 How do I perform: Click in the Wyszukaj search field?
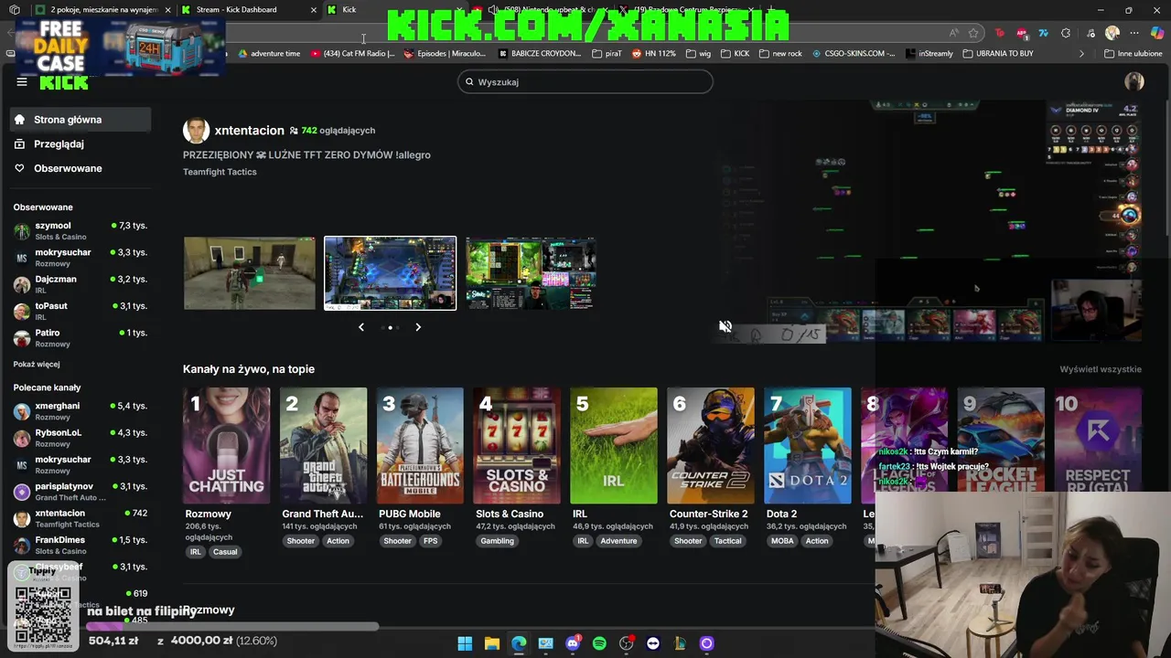point(585,82)
